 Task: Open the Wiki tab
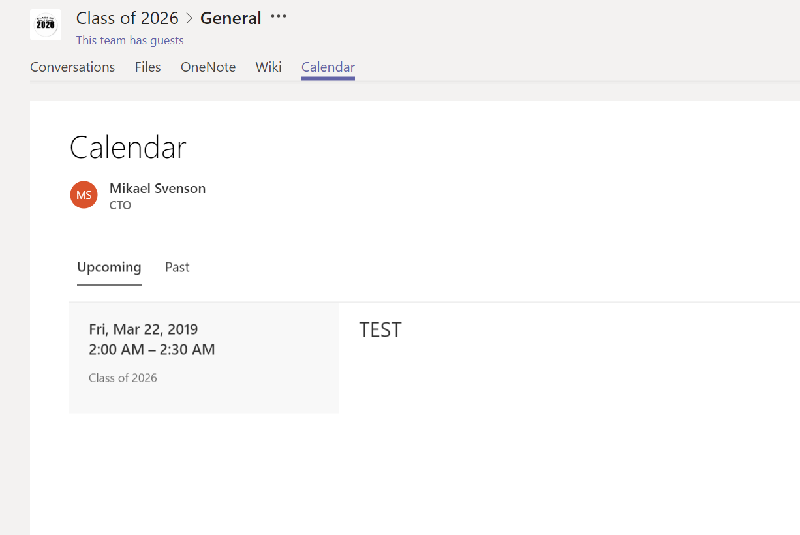(268, 67)
